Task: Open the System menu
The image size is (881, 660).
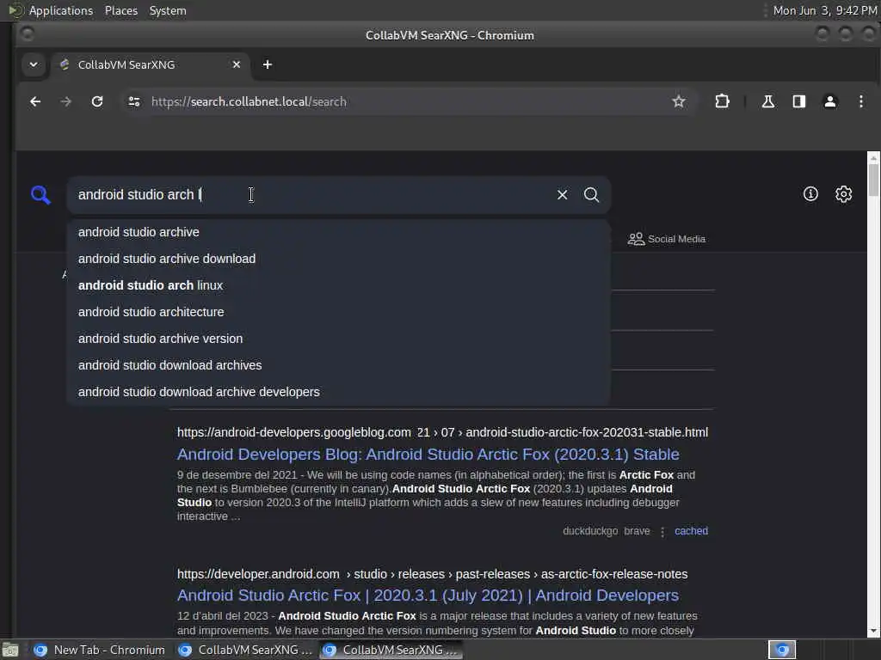Action: pos(168,10)
